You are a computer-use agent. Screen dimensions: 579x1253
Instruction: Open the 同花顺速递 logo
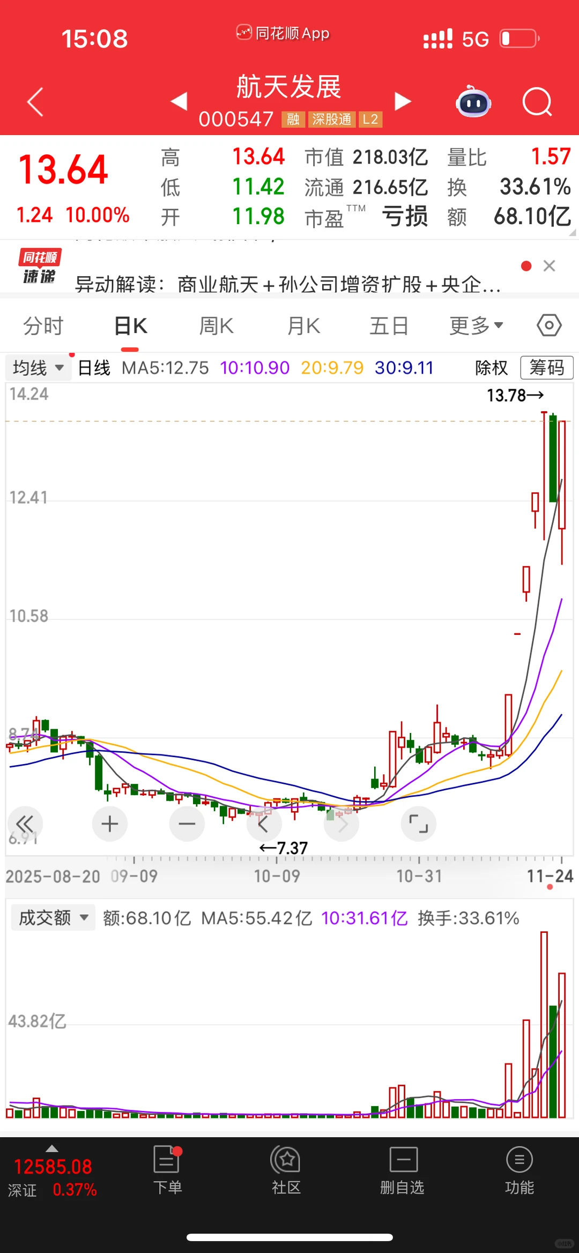(x=39, y=266)
